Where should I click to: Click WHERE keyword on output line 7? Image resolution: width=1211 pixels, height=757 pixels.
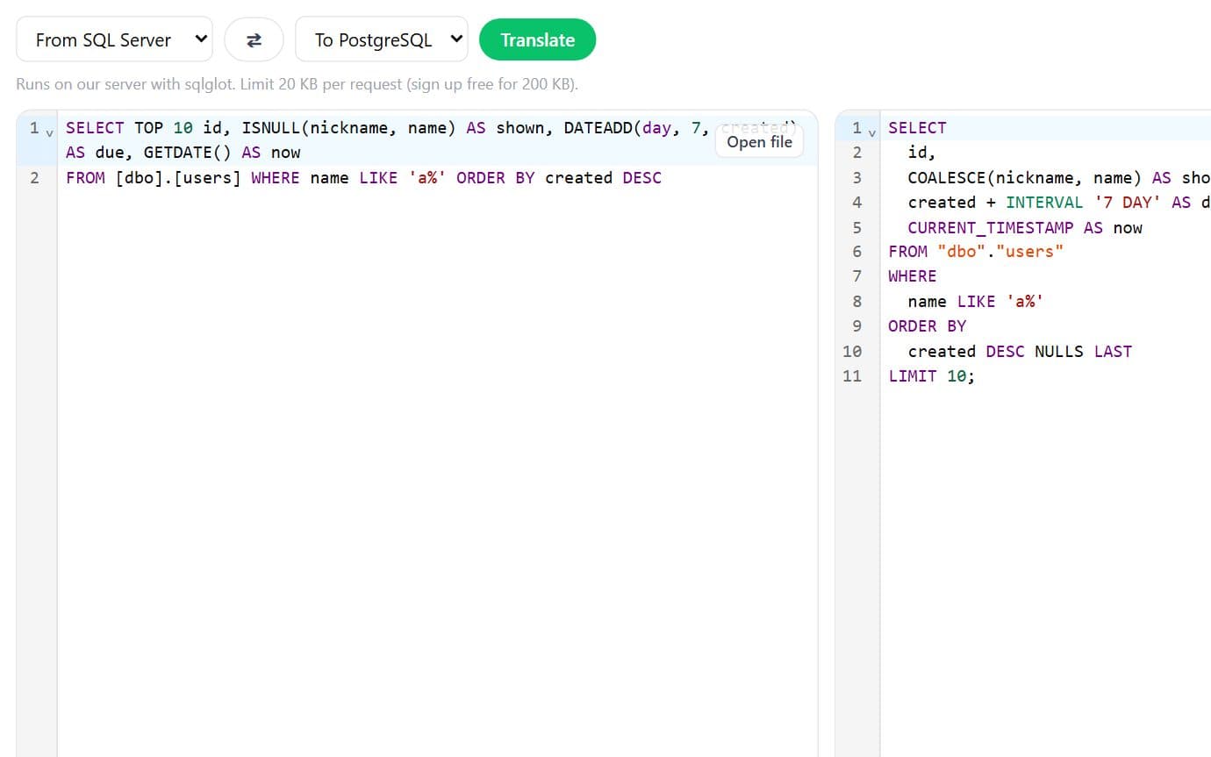click(x=913, y=276)
